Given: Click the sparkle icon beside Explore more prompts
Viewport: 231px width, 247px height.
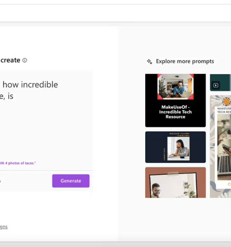Looking at the screenshot, I should [x=149, y=61].
